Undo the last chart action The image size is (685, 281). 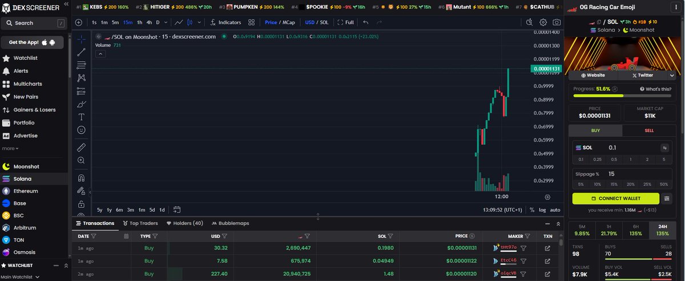(x=365, y=22)
